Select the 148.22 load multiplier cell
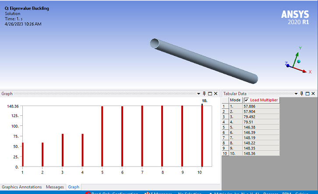 (261, 143)
